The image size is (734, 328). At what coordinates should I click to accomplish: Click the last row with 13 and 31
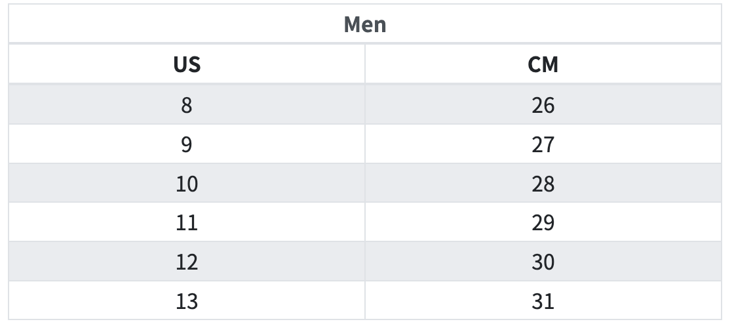point(364,302)
